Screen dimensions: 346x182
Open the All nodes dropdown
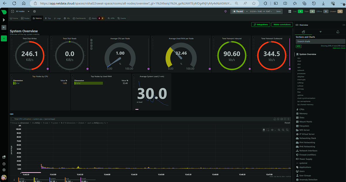pyautogui.click(x=20, y=11)
